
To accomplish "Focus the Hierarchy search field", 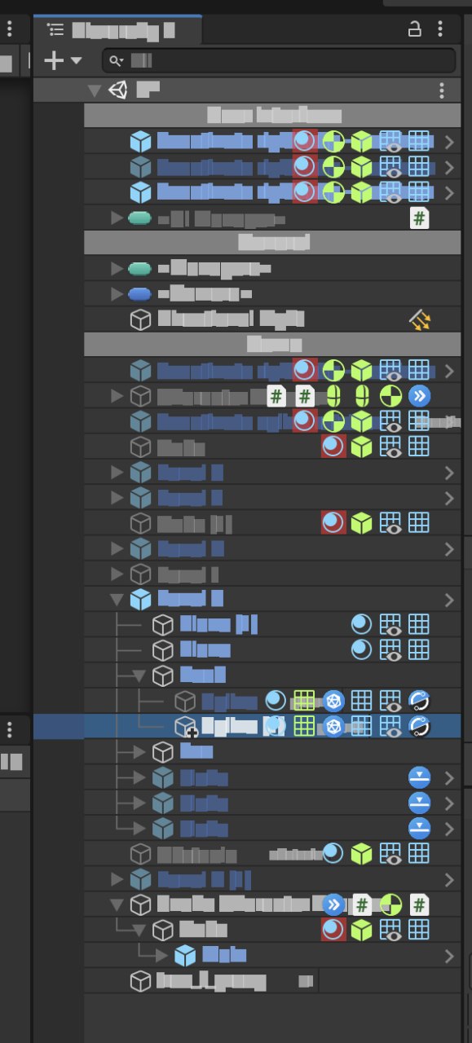I will click(x=278, y=60).
